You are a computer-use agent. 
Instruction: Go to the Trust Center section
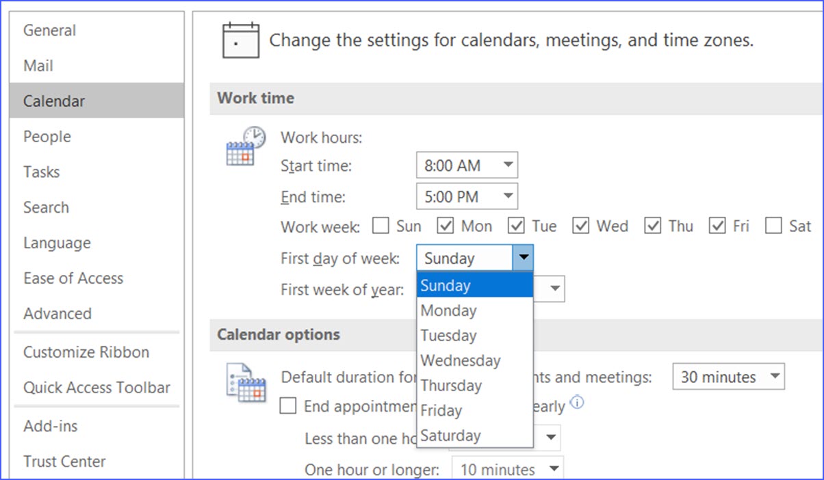[x=64, y=462]
